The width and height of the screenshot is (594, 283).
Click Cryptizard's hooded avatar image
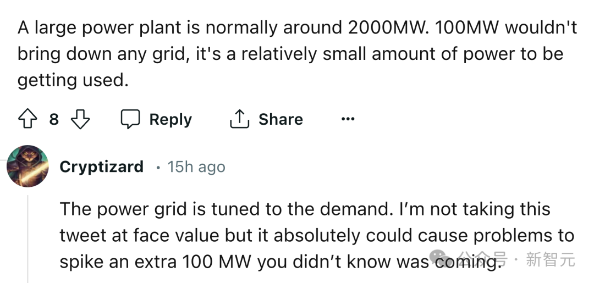pos(28,166)
